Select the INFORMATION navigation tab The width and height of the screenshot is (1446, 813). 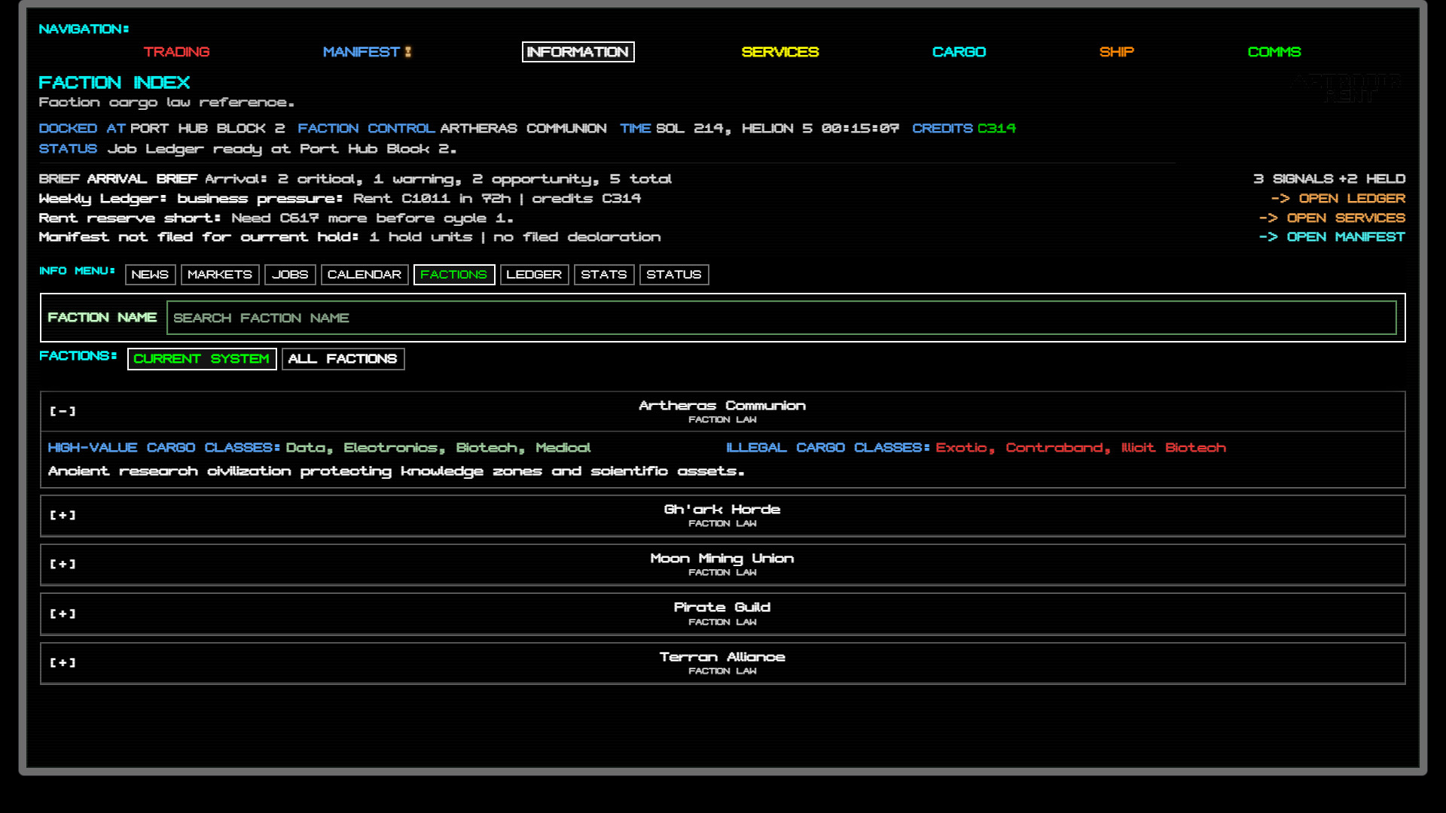click(578, 52)
